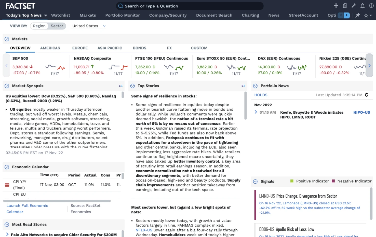Screen dimensions: 376x237
Task: Switch to the Markets top tab
Action: coord(88,15)
